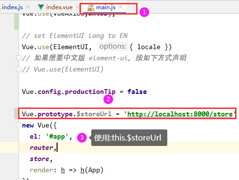The height and width of the screenshot is (180, 239).
Task: Click the 'render' property name
Action: click(x=41, y=170)
